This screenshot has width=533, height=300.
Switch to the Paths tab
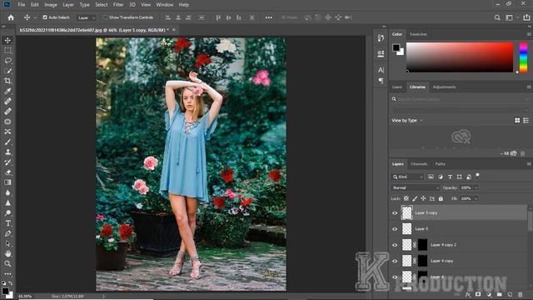(440, 164)
